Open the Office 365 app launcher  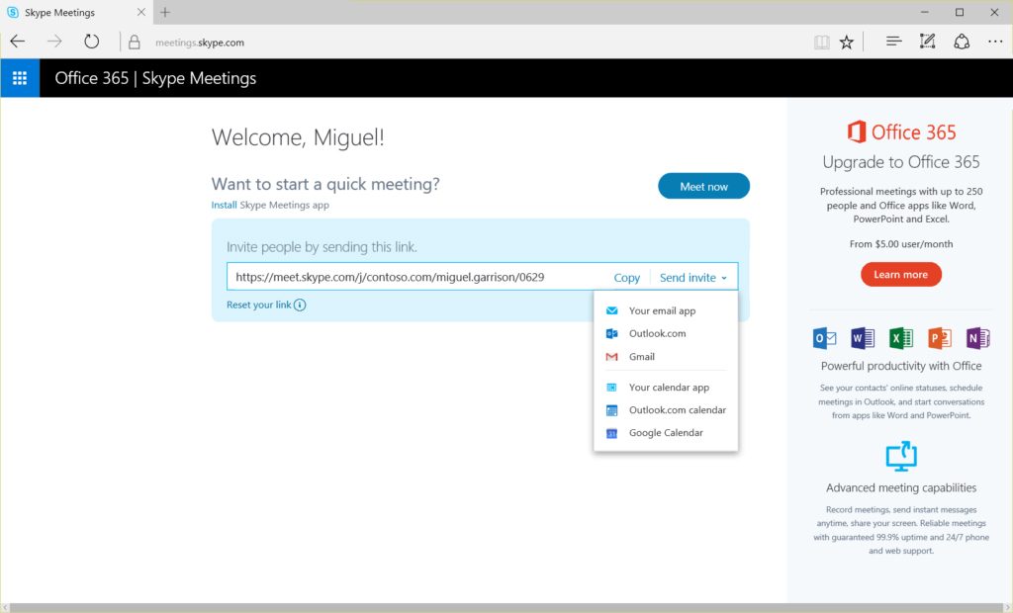(20, 77)
